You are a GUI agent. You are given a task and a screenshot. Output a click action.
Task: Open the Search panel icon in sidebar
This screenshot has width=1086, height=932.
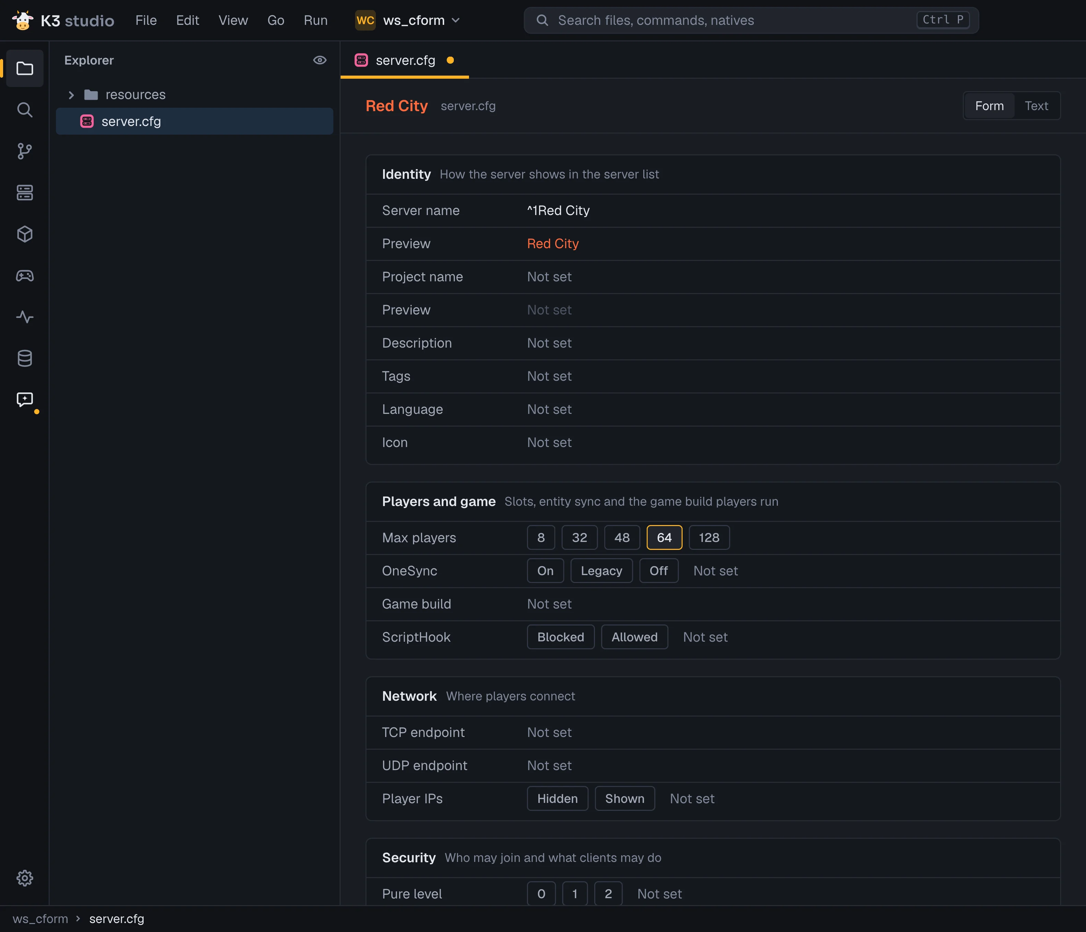point(25,110)
